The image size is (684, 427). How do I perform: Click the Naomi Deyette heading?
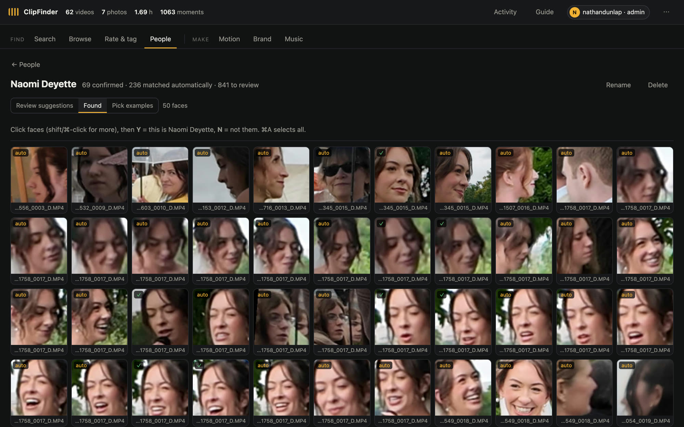click(x=43, y=84)
